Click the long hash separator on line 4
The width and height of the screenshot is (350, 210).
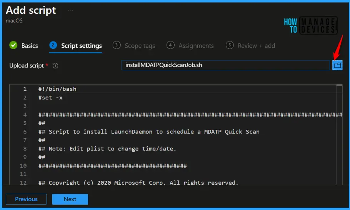(x=190, y=115)
